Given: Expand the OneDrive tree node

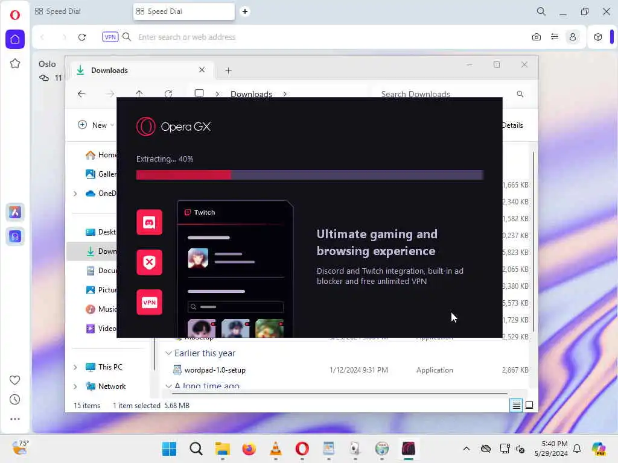Looking at the screenshot, I should [x=75, y=194].
